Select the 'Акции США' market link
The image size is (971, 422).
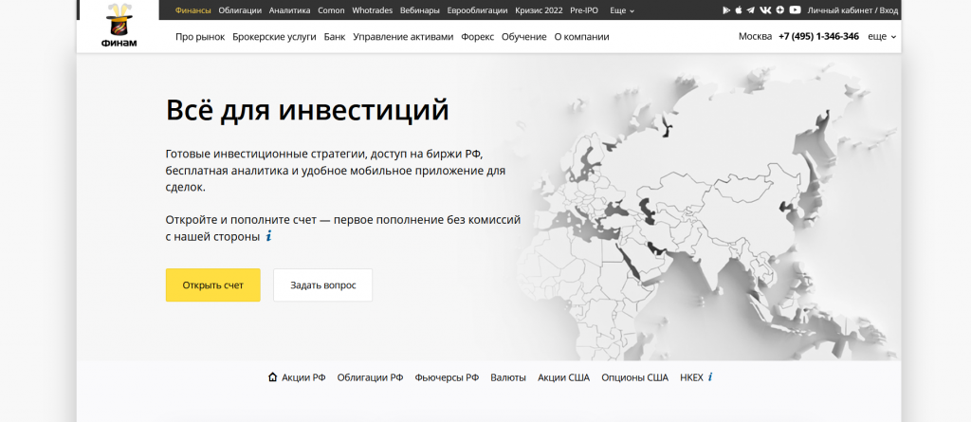(563, 377)
